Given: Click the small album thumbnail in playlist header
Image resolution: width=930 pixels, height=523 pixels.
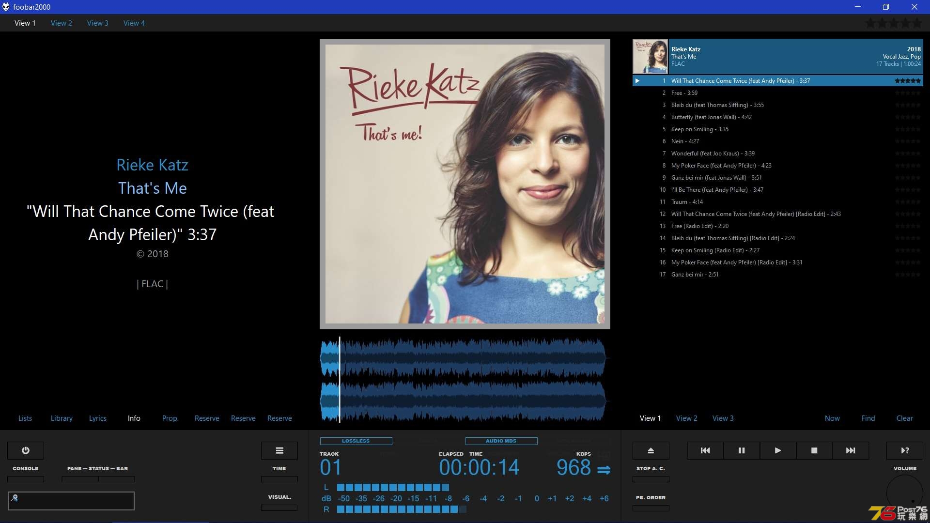Looking at the screenshot, I should [x=650, y=56].
